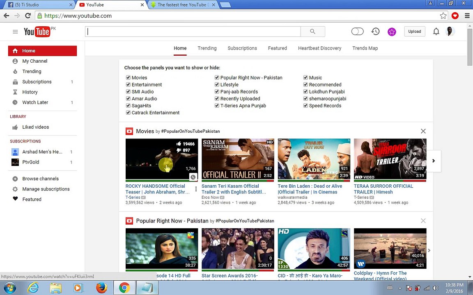Open the watch history clock icon in header
This screenshot has height=295, width=473.
[x=375, y=31]
